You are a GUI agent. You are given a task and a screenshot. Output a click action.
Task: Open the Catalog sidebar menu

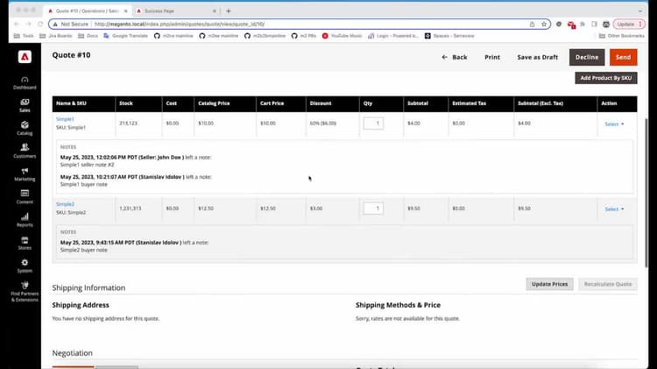point(25,128)
